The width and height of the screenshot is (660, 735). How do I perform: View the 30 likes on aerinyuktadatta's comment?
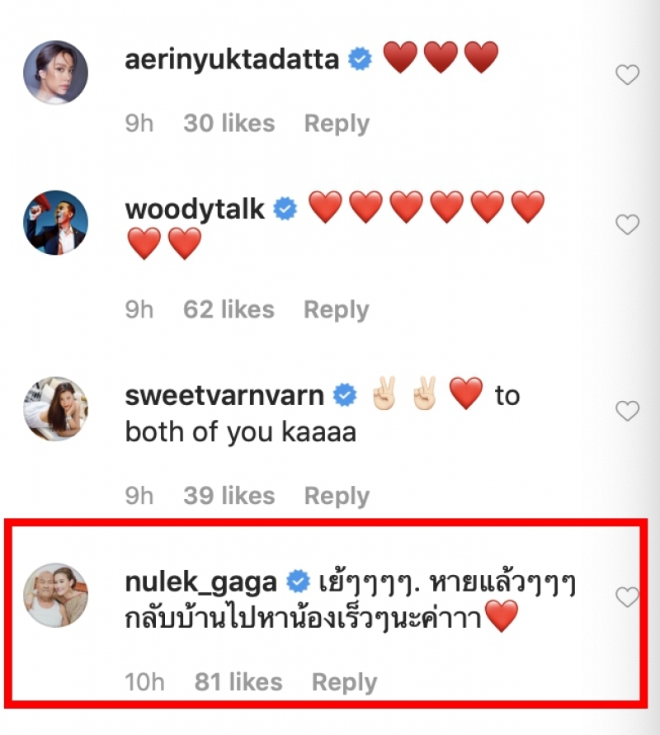(x=229, y=124)
